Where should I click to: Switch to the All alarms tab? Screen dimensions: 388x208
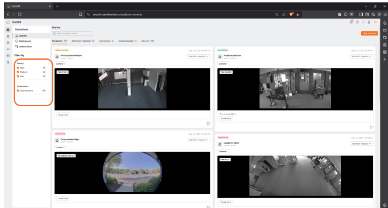pyautogui.click(x=59, y=41)
